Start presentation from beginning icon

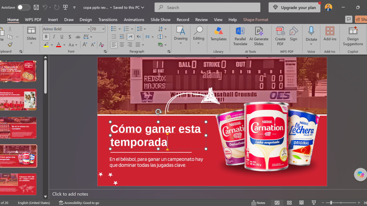pyautogui.click(x=65, y=7)
